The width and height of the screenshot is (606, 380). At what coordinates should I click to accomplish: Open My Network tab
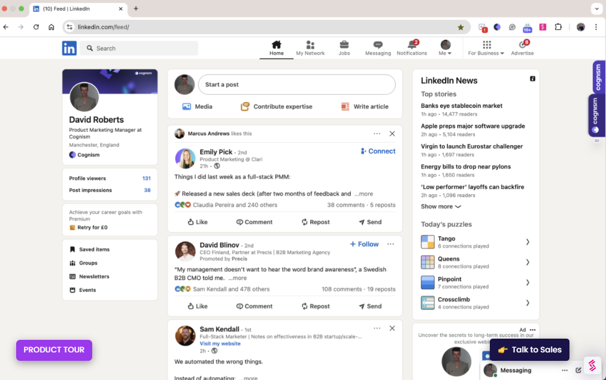tap(310, 48)
